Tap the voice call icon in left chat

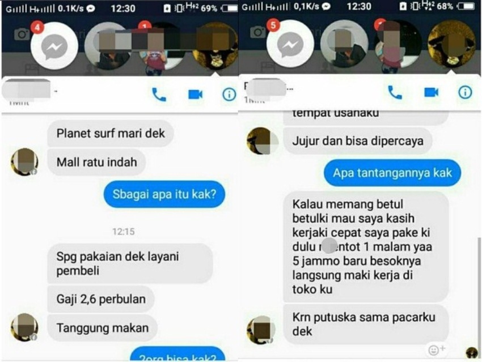click(x=159, y=95)
